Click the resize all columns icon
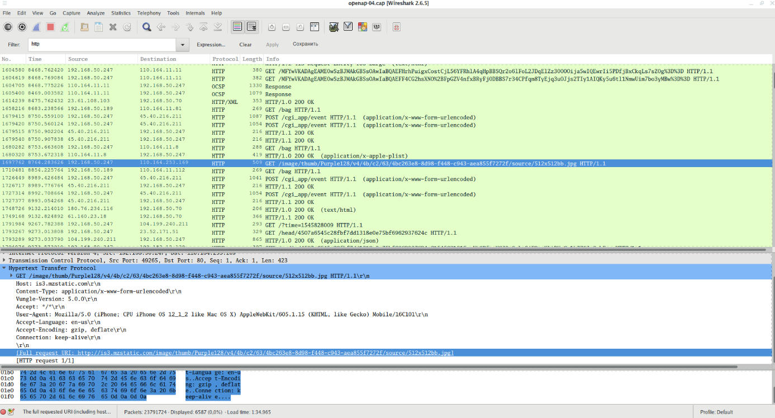Screen dimensions: 775x418 (x=315, y=27)
